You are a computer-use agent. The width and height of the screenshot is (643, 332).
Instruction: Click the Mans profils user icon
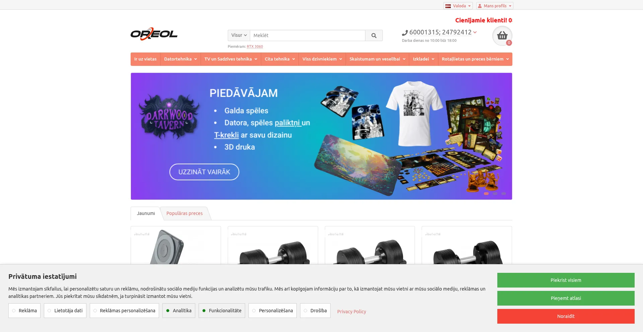[x=480, y=6]
